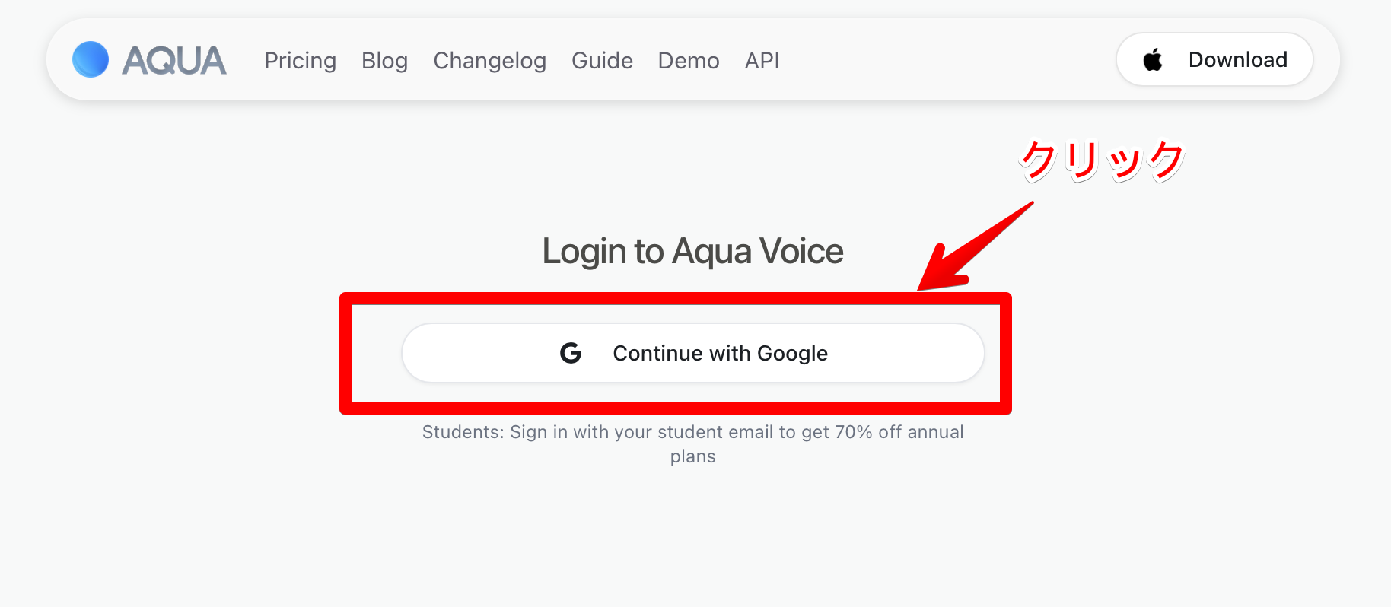Click the Google G icon
Image resolution: width=1391 pixels, height=607 pixels.
[571, 353]
